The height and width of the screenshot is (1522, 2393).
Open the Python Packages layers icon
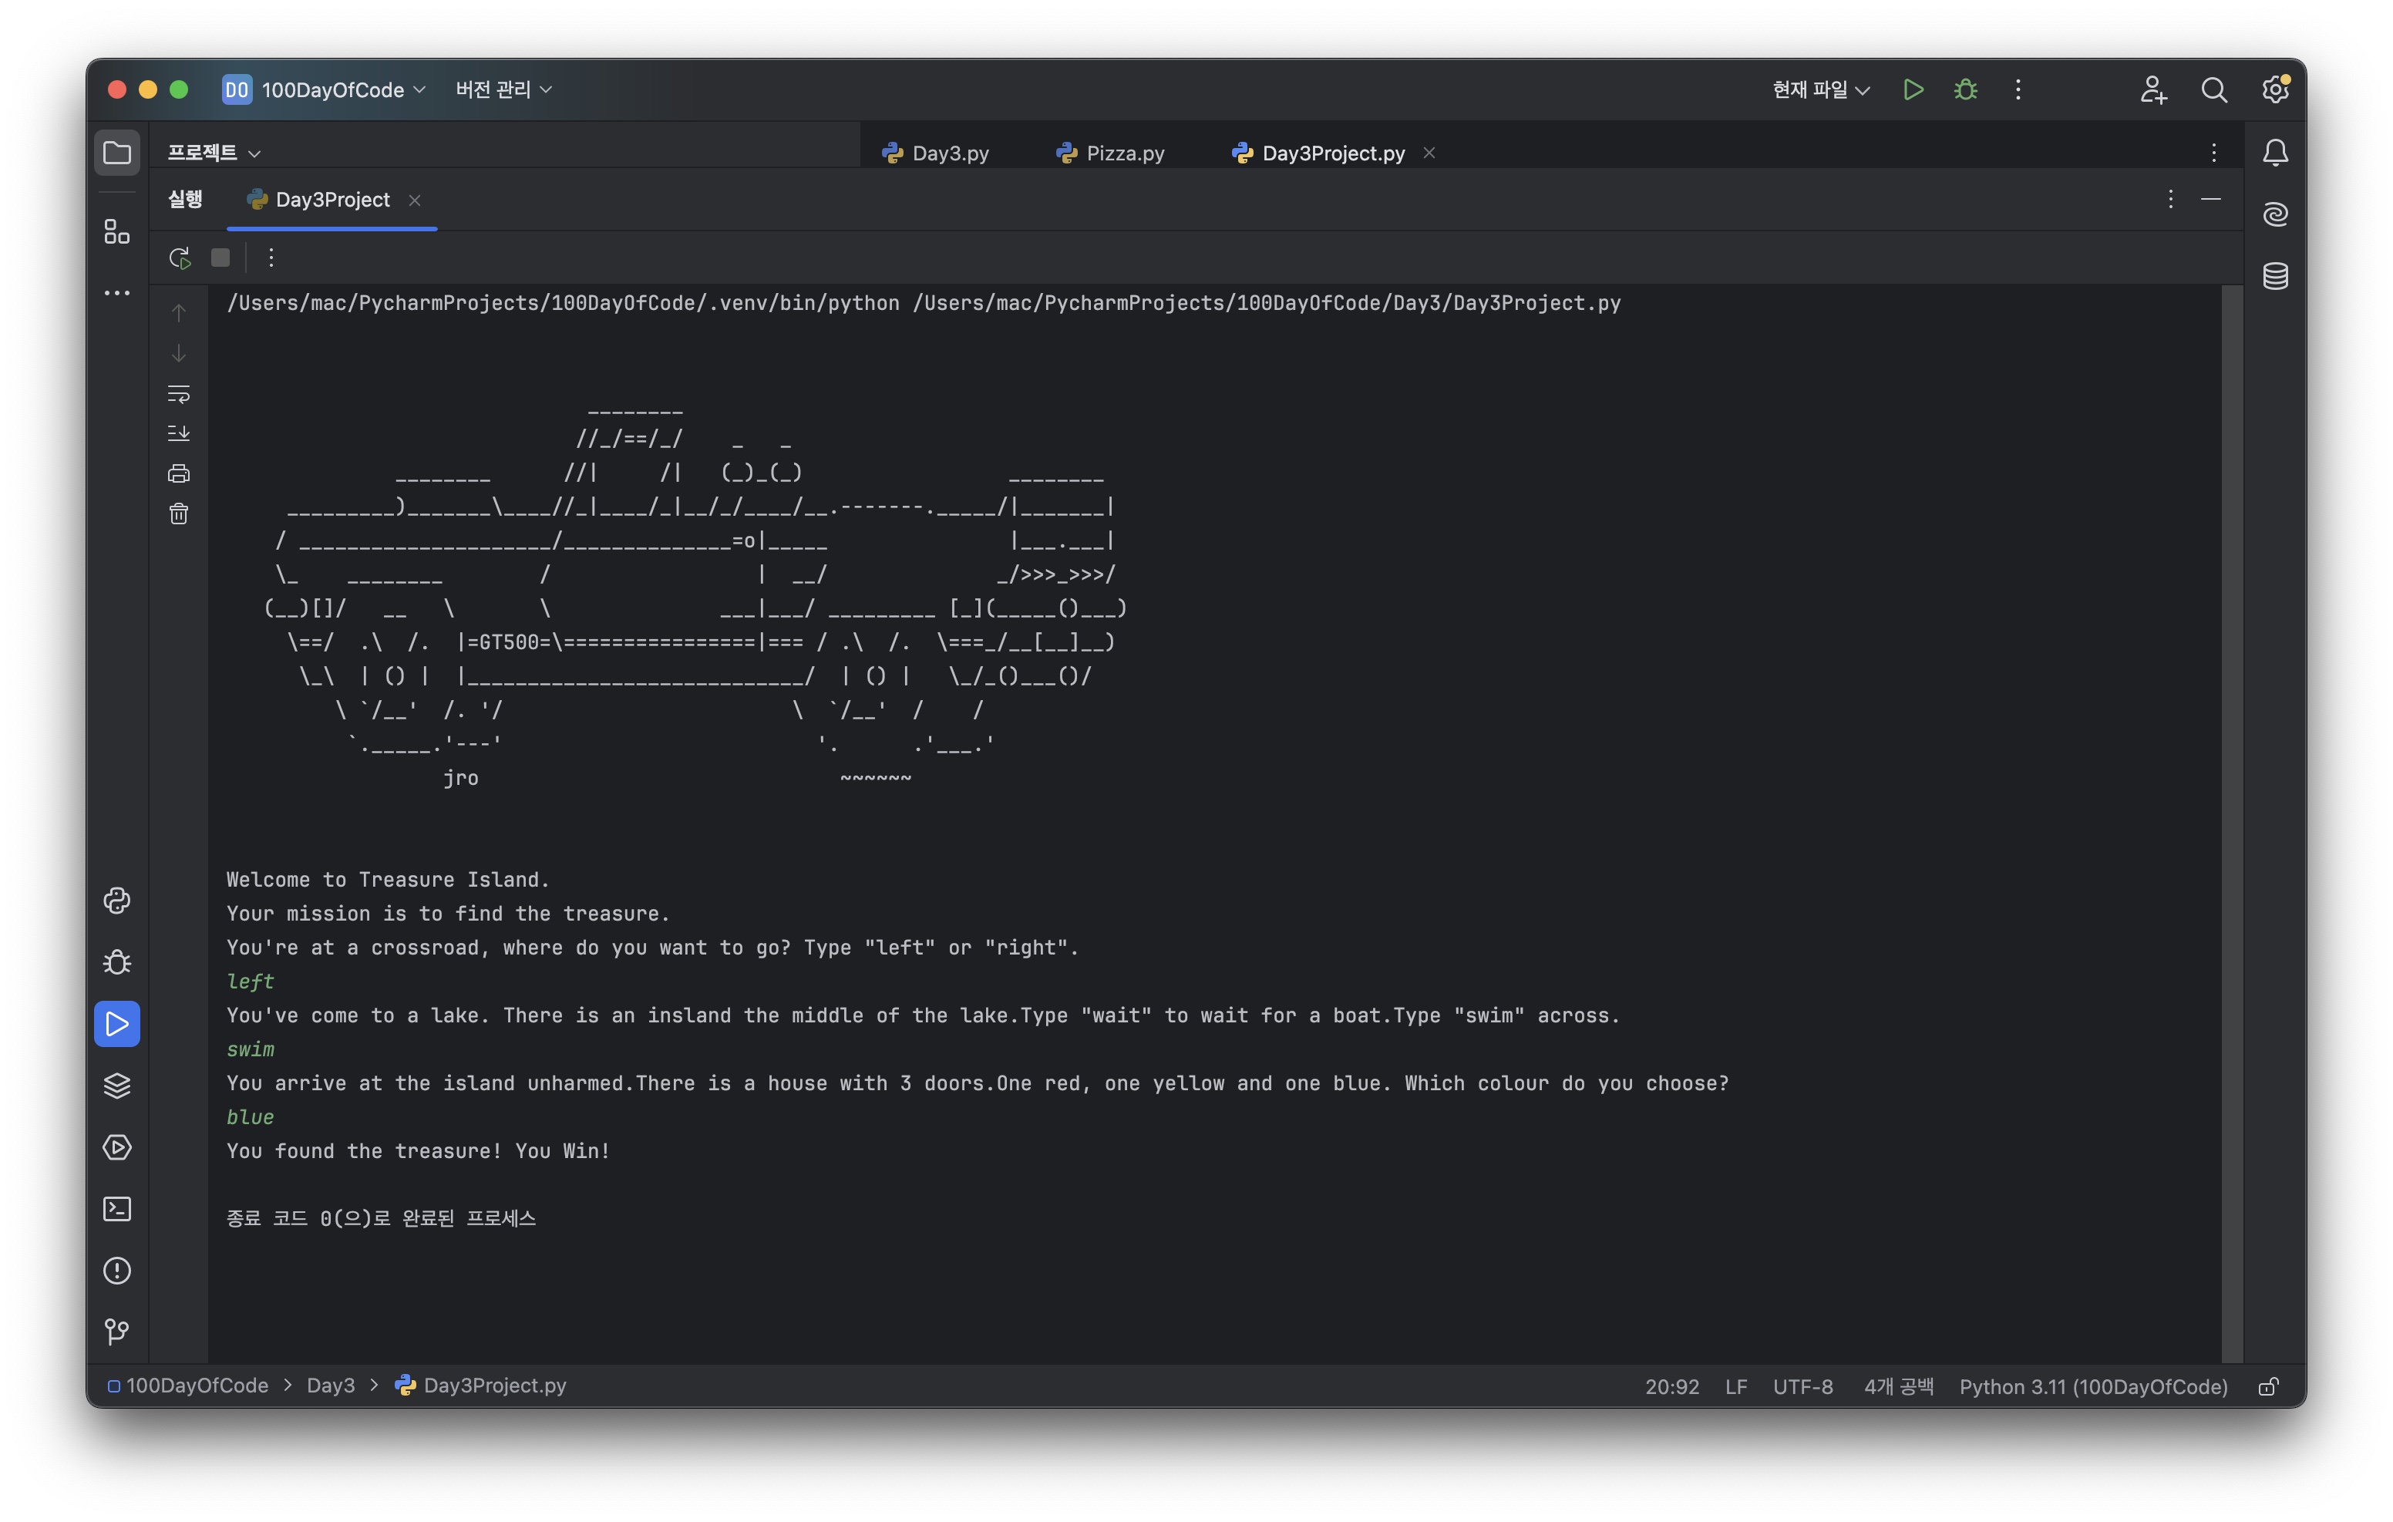117,1086
